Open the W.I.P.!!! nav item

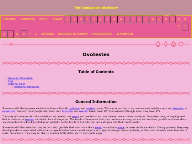44,19
